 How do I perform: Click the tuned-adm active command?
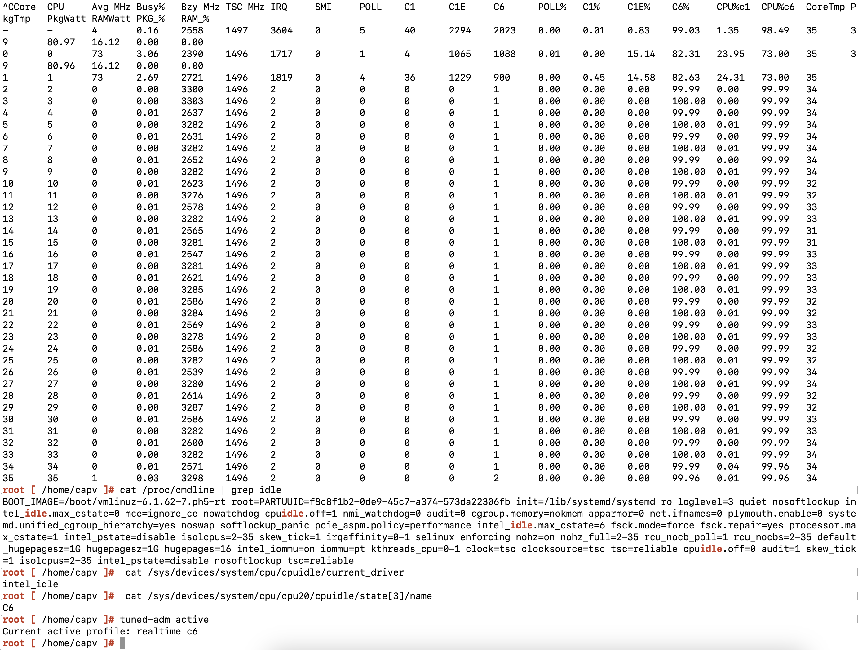click(164, 620)
